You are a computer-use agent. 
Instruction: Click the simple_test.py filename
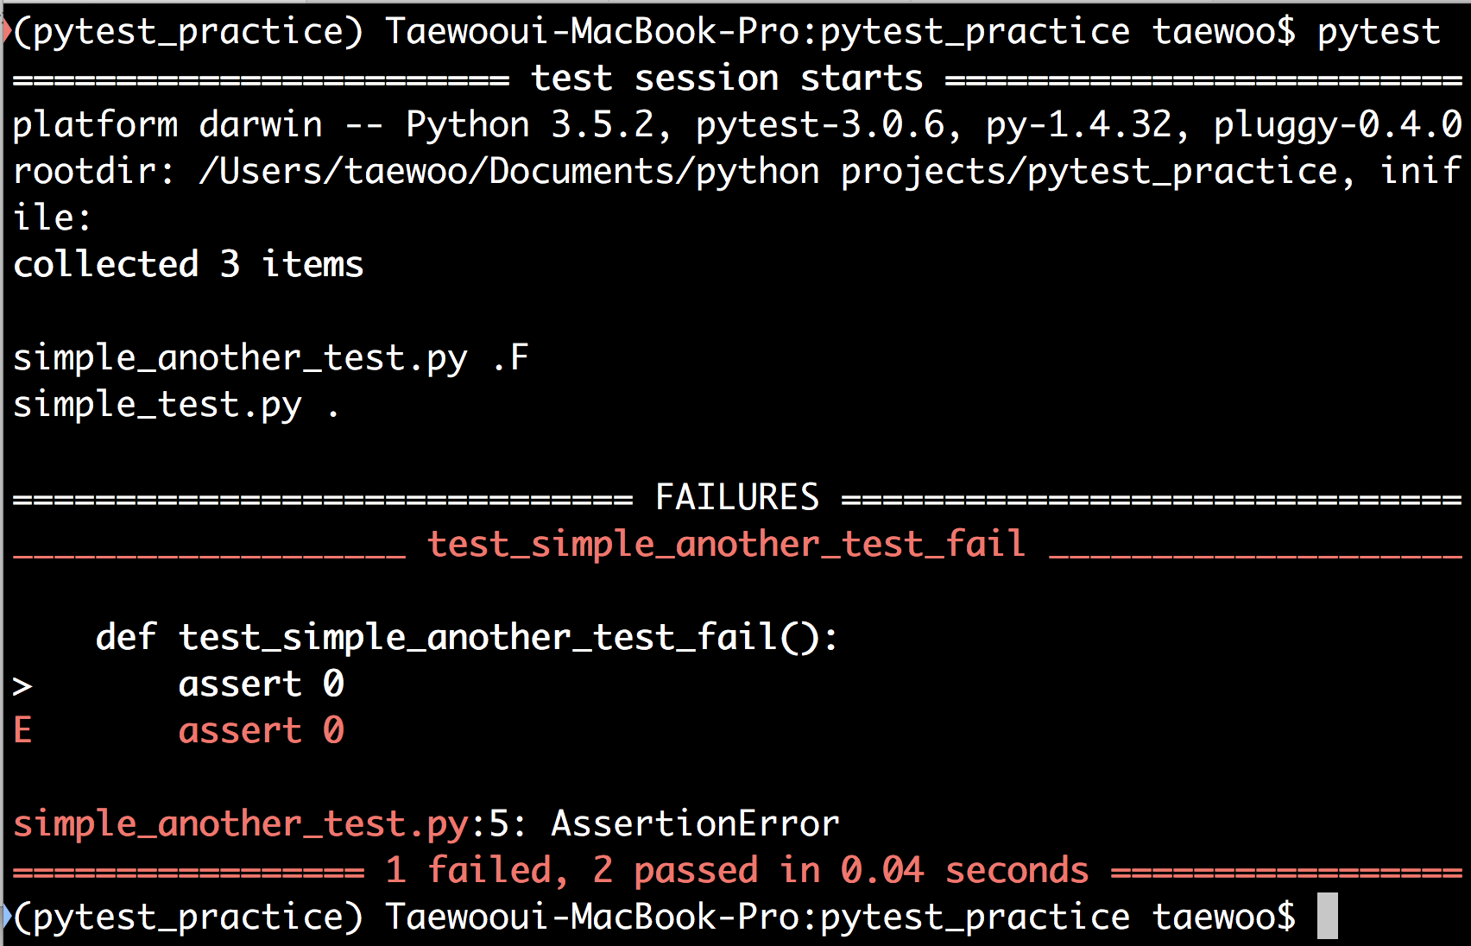click(x=157, y=406)
